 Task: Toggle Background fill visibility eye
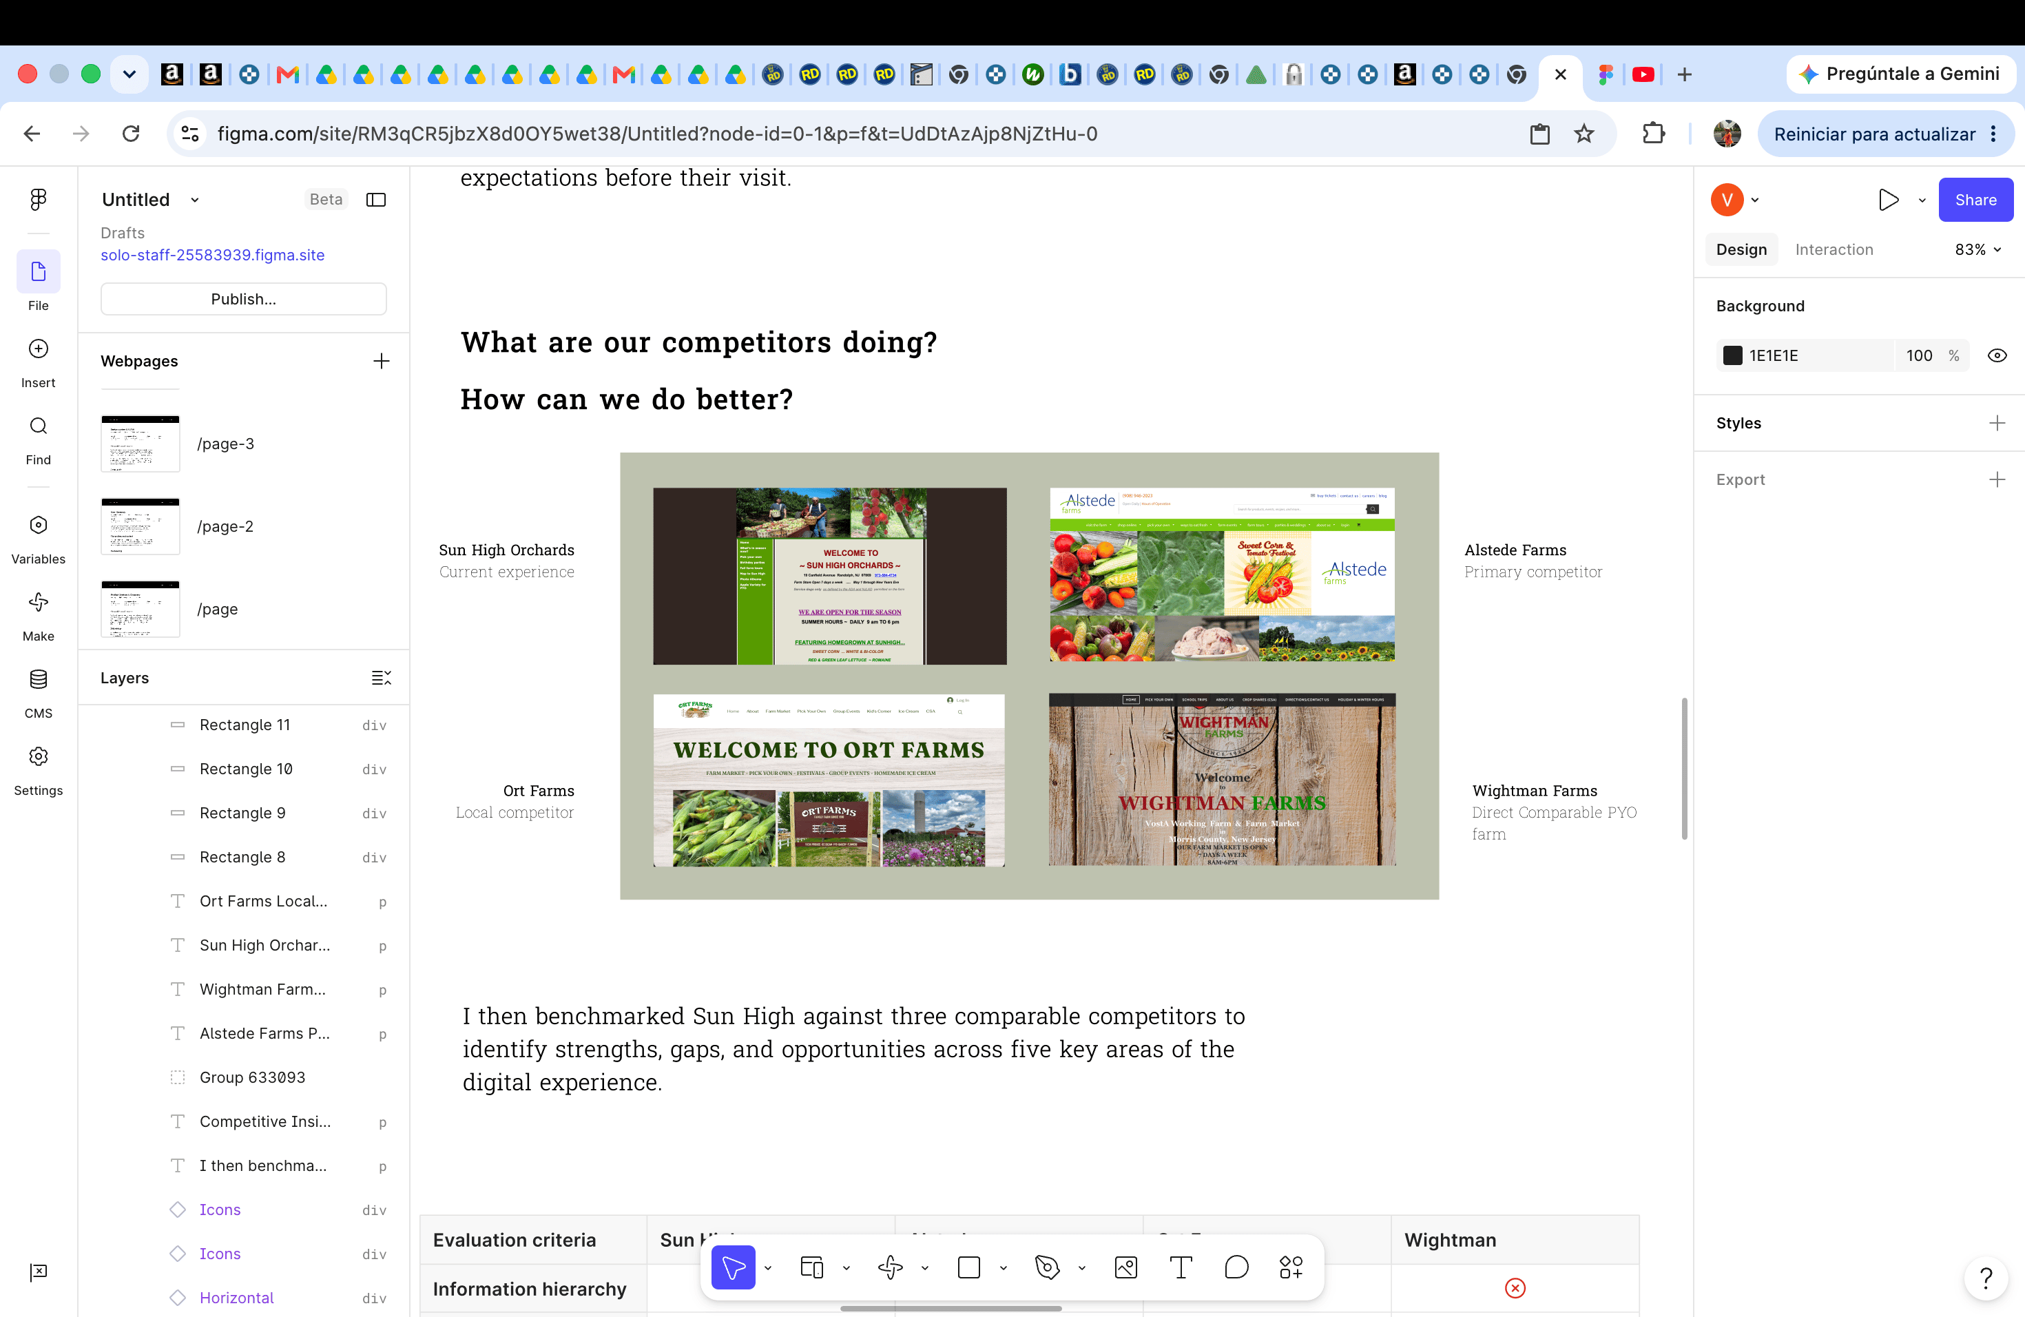pos(1997,355)
